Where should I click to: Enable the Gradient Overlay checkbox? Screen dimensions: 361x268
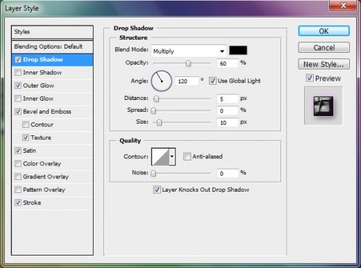coord(18,176)
